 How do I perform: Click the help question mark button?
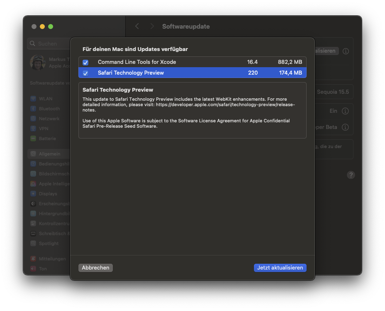(351, 175)
